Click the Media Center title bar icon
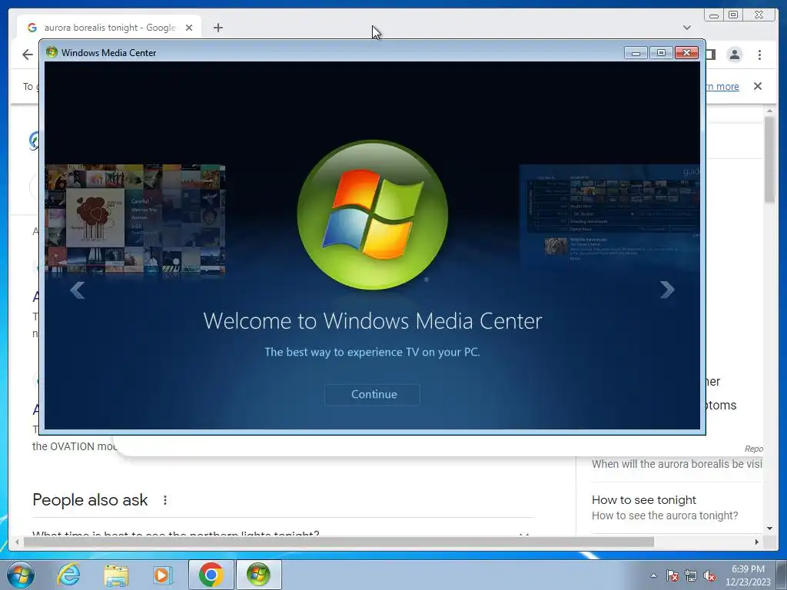 point(51,52)
